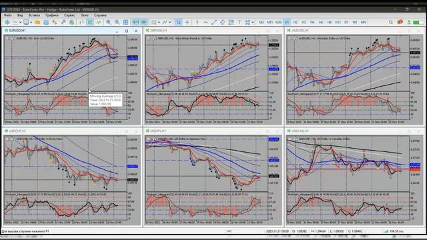The width and height of the screenshot is (427, 240).
Task: Expand the templates dropdown arrow
Action: (169, 22)
